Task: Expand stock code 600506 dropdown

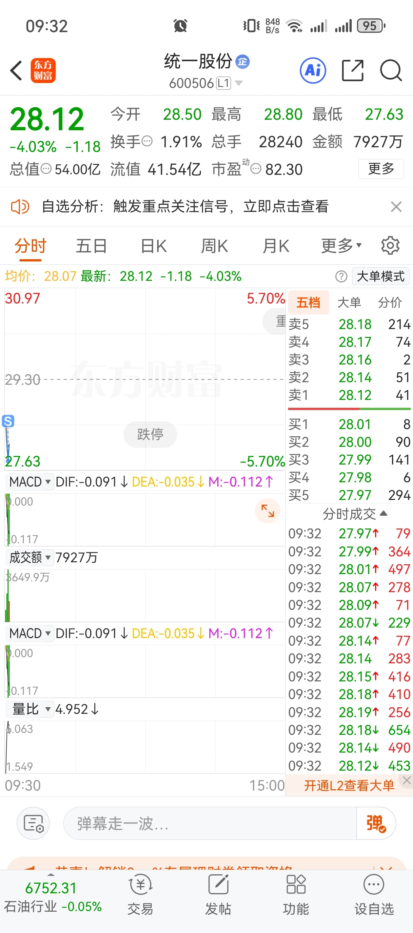Action: pyautogui.click(x=239, y=83)
